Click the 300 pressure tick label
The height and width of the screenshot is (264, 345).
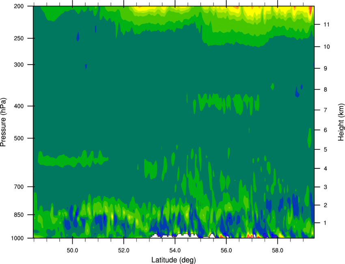point(19,65)
